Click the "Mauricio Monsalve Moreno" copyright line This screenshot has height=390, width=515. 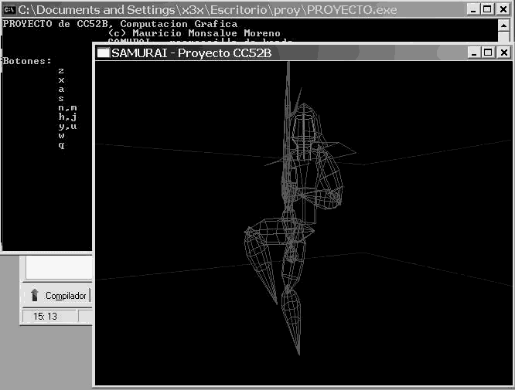tap(193, 33)
